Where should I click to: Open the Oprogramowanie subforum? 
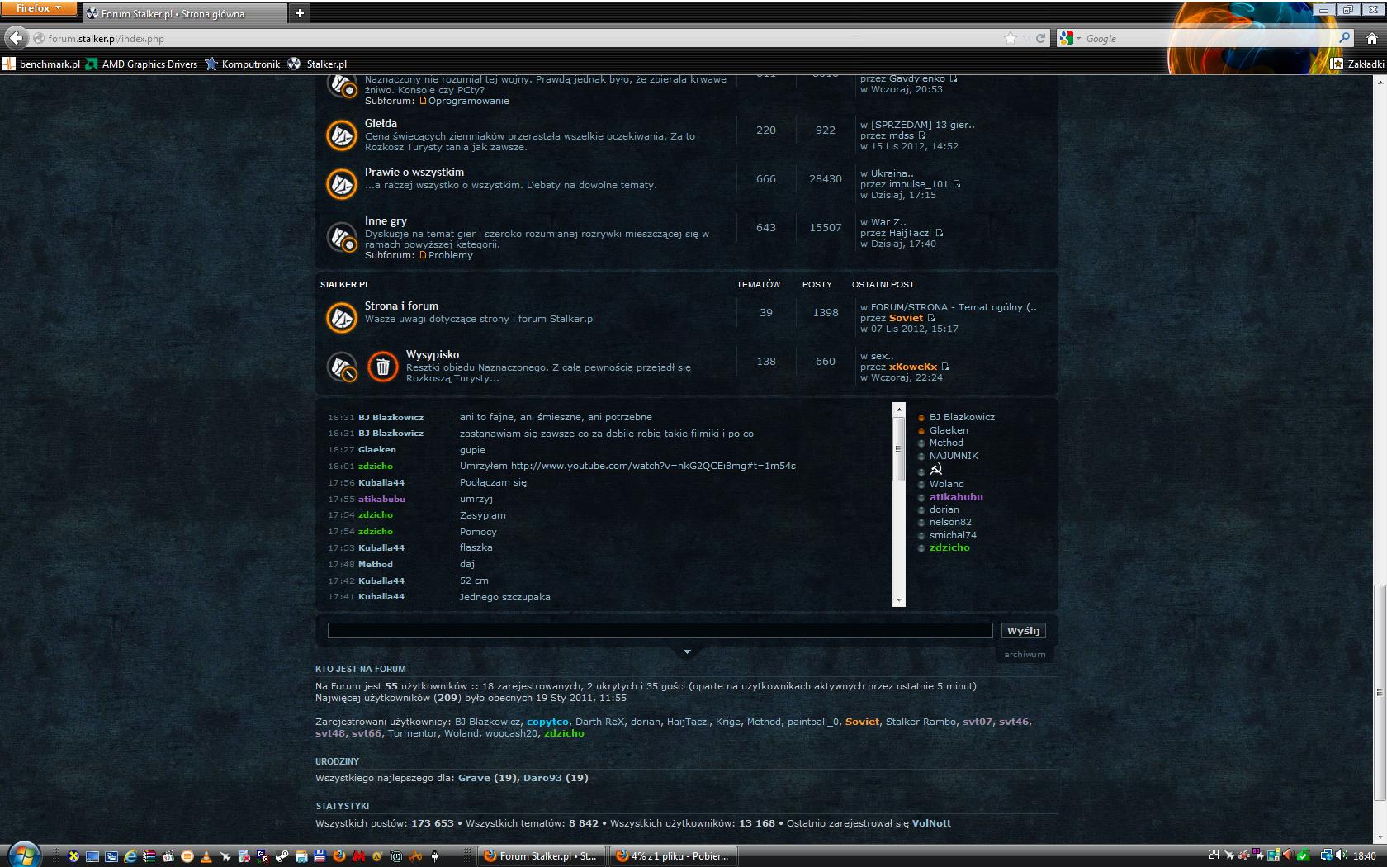pyautogui.click(x=469, y=101)
